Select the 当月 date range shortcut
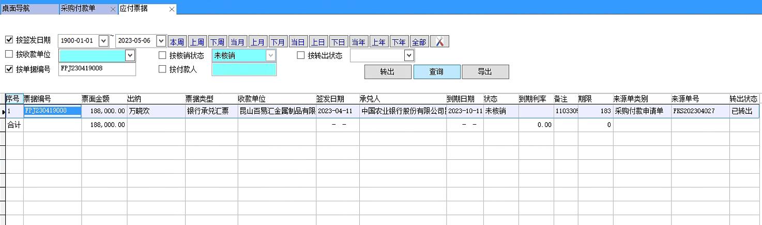The image size is (762, 225). pos(237,42)
